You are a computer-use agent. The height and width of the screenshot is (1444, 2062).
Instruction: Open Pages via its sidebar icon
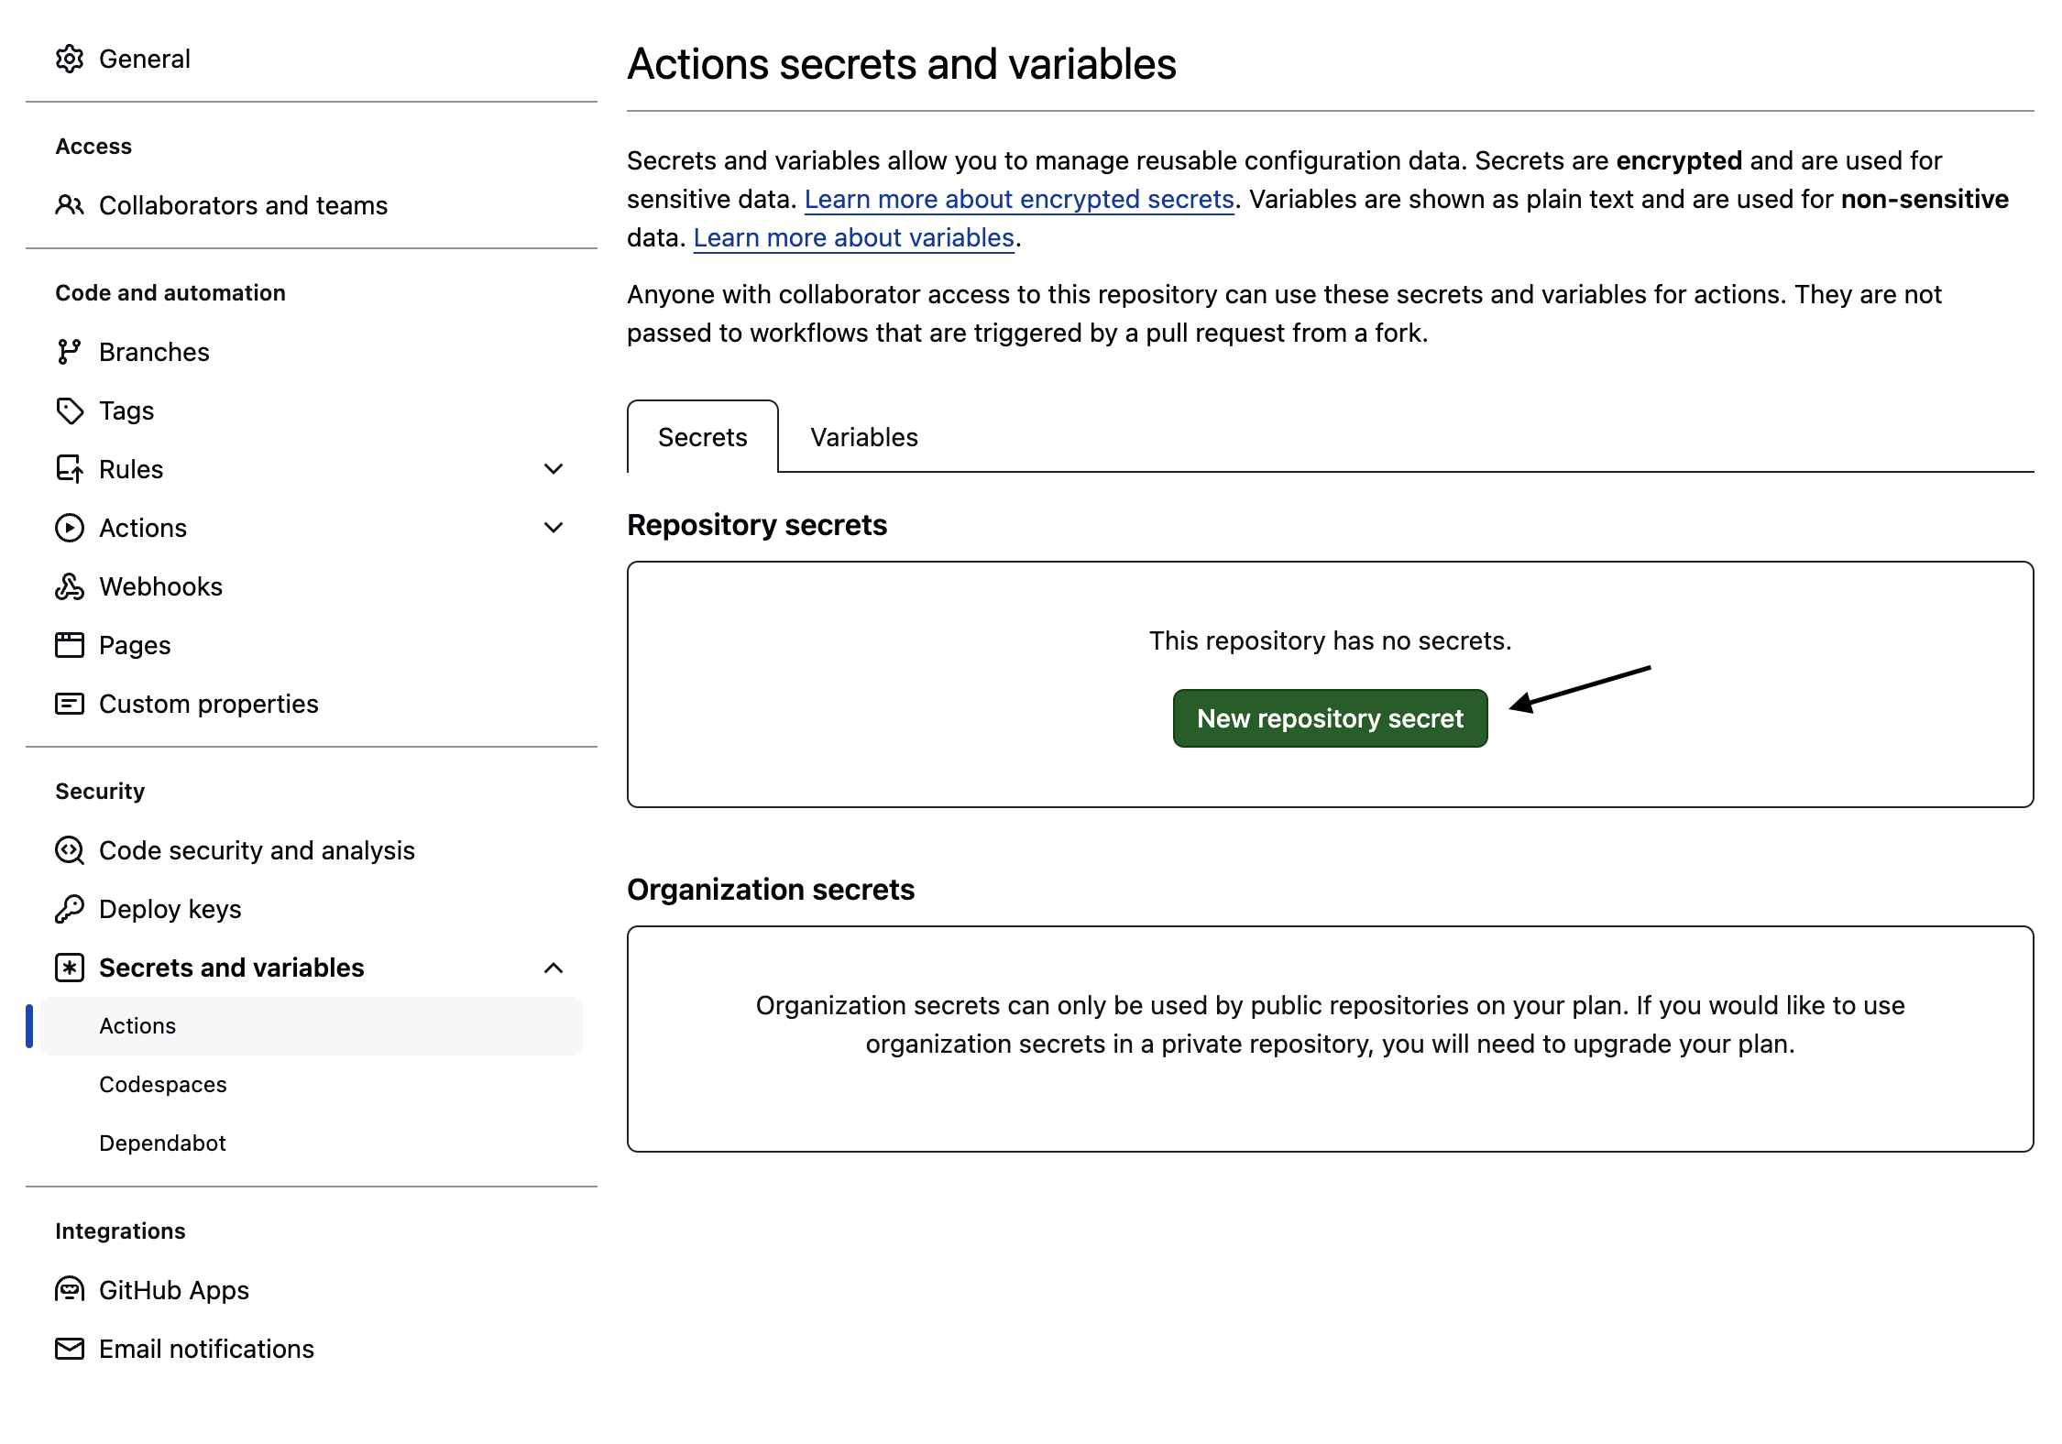click(x=71, y=644)
